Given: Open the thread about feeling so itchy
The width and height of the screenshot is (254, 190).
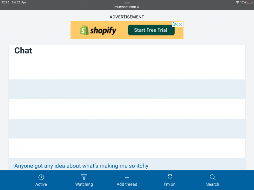Looking at the screenshot, I should tap(81, 166).
